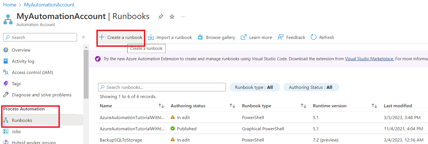Collapse the sidebar with double chevron

(x=83, y=37)
